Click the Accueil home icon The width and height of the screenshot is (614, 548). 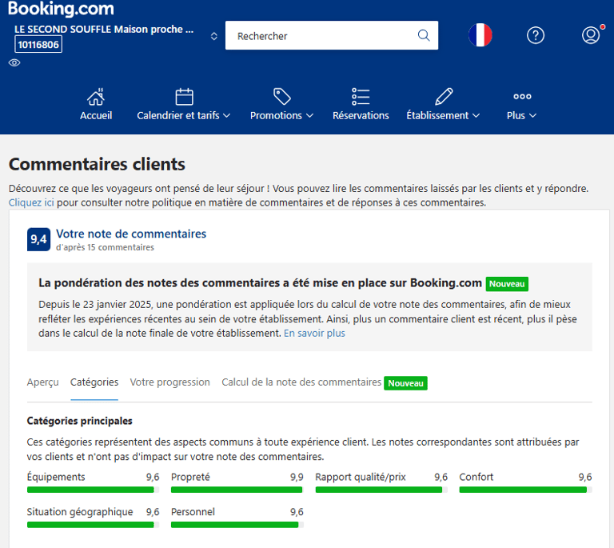coord(96,97)
